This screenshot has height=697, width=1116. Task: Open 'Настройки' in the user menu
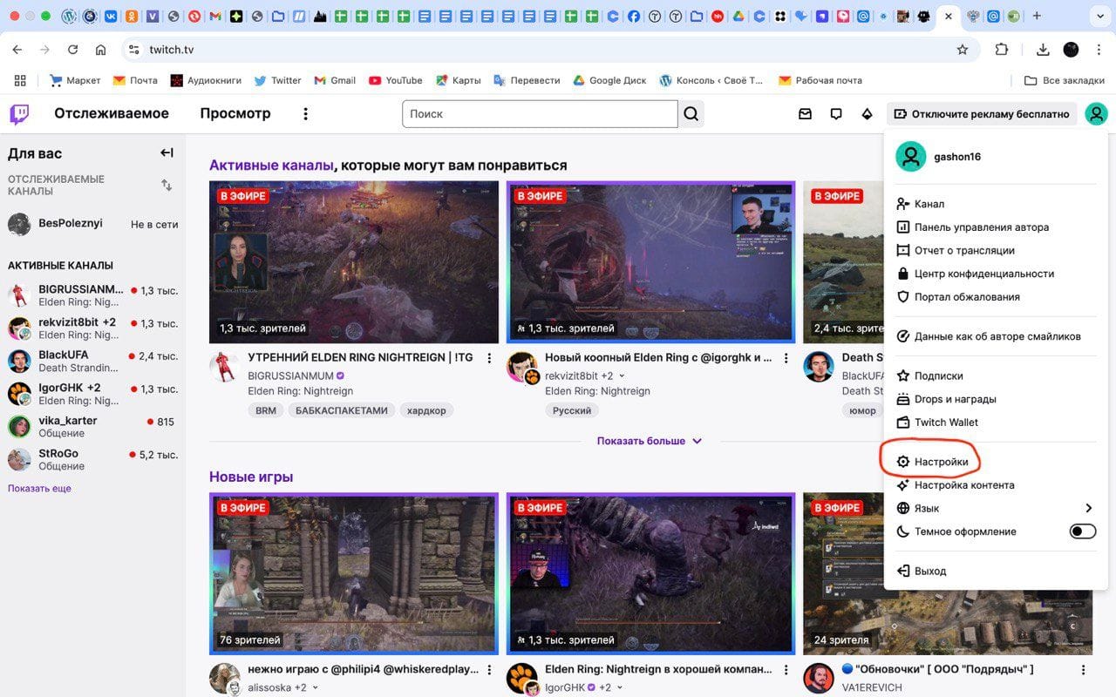coord(941,462)
